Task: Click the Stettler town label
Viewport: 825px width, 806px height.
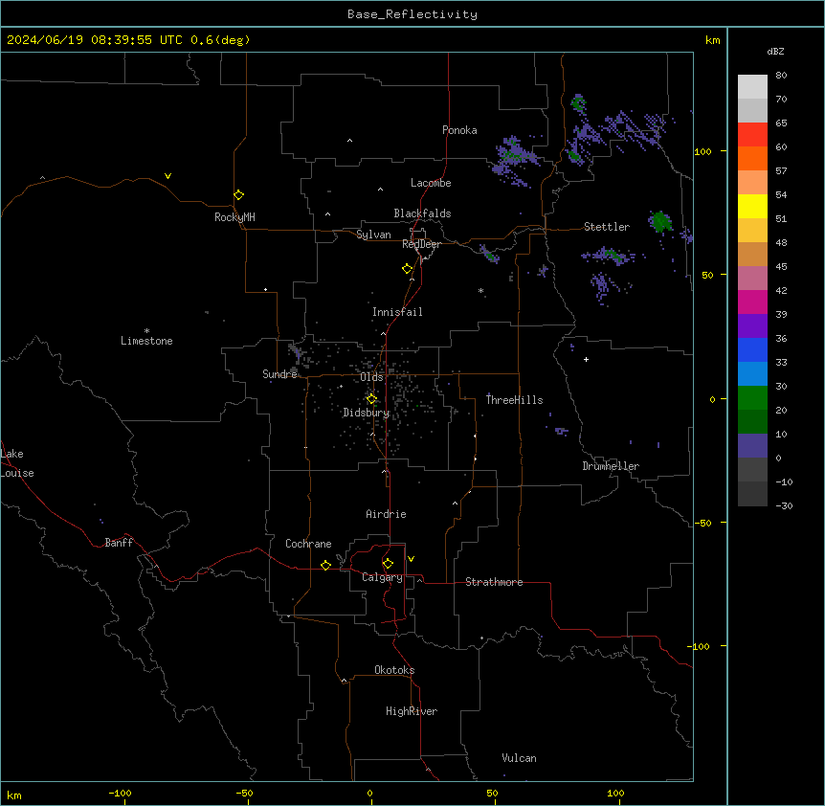Action: (607, 227)
